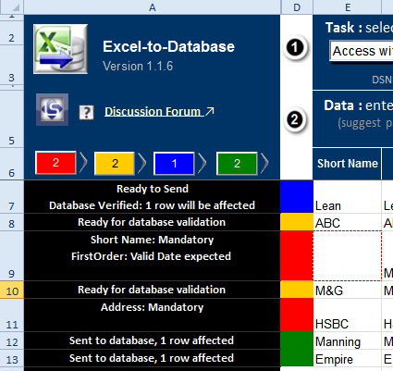Click the red status cell beside HSBC

(x=297, y=315)
